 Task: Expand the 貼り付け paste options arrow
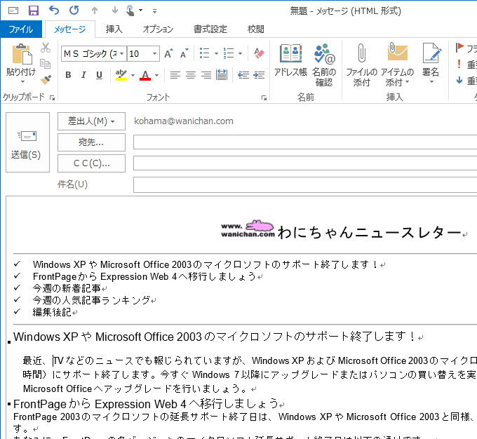coord(22,81)
